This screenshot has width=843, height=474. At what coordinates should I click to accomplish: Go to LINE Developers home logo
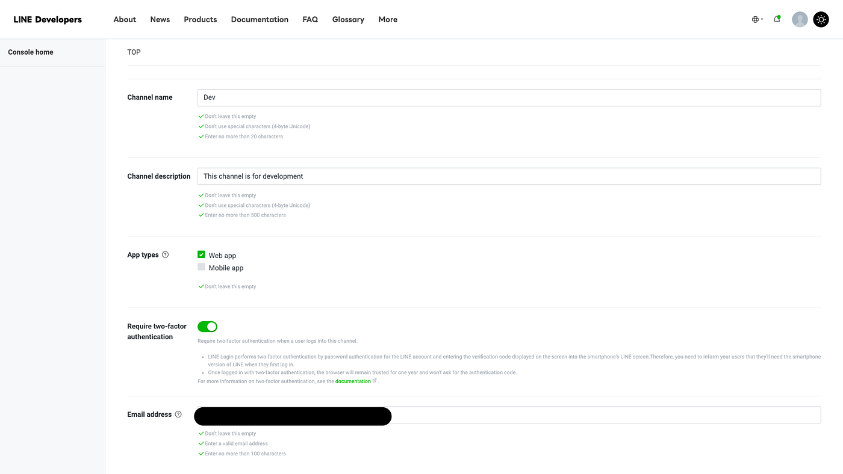[x=48, y=19]
